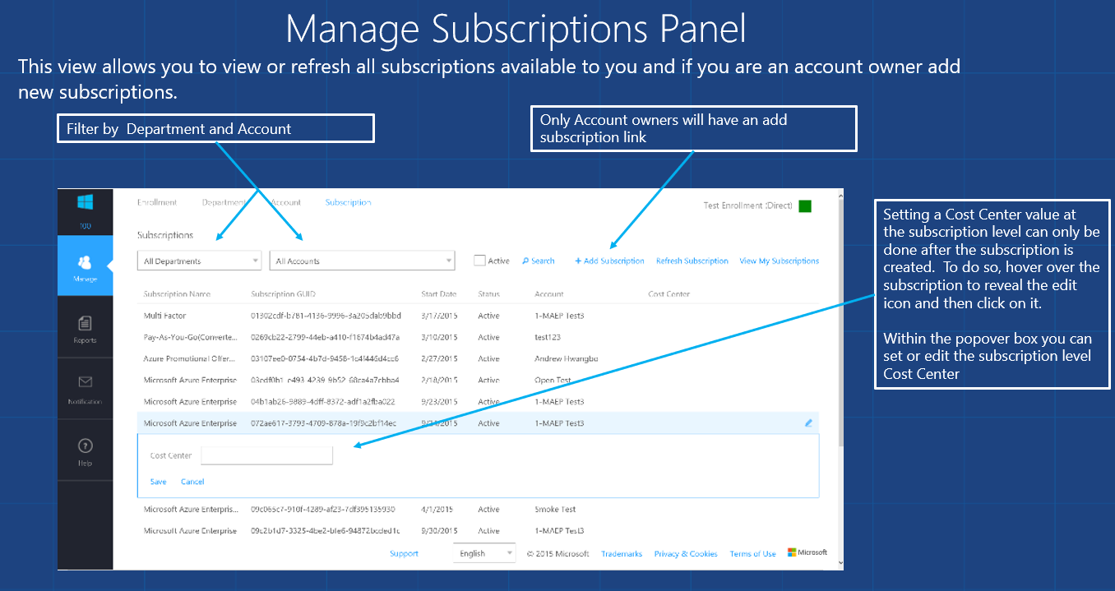The height and width of the screenshot is (591, 1115).
Task: Save the Cost Center value
Action: click(159, 482)
